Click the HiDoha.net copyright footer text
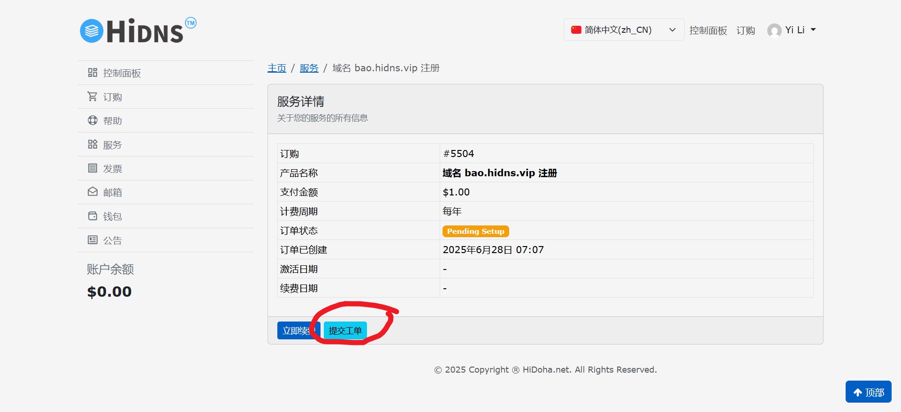Screen dimensions: 901x412 pyautogui.click(x=545, y=369)
